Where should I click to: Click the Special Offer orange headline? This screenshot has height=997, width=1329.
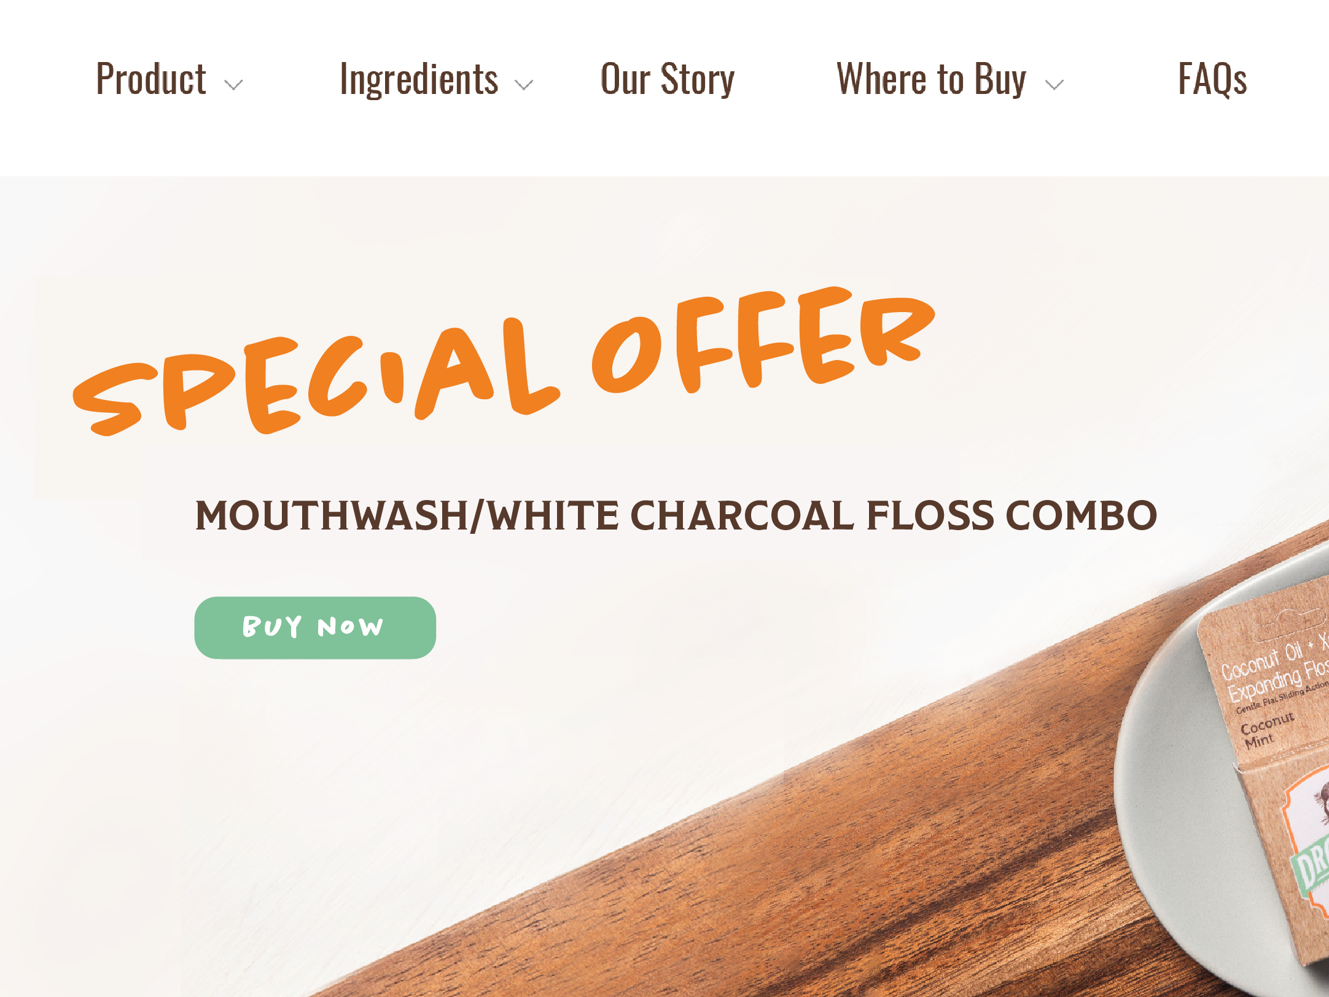coord(504,361)
